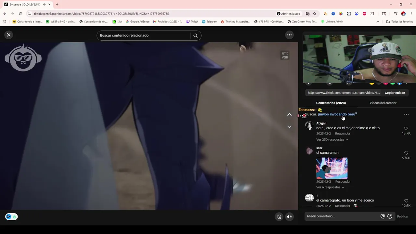Open the Chrome three-dot menu
Viewport: 416px width, 234px height.
click(x=411, y=14)
